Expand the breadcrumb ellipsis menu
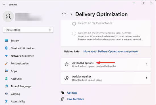The width and height of the screenshot is (156, 105). pos(64,14)
